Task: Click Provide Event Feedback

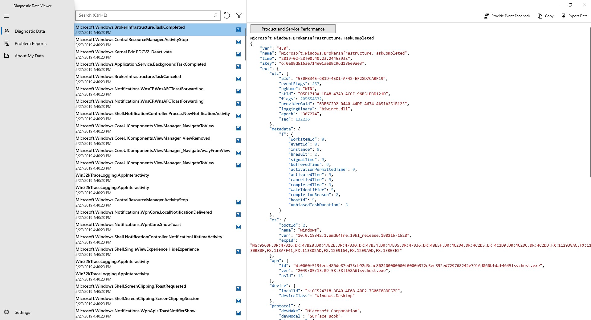Action: (487, 16)
